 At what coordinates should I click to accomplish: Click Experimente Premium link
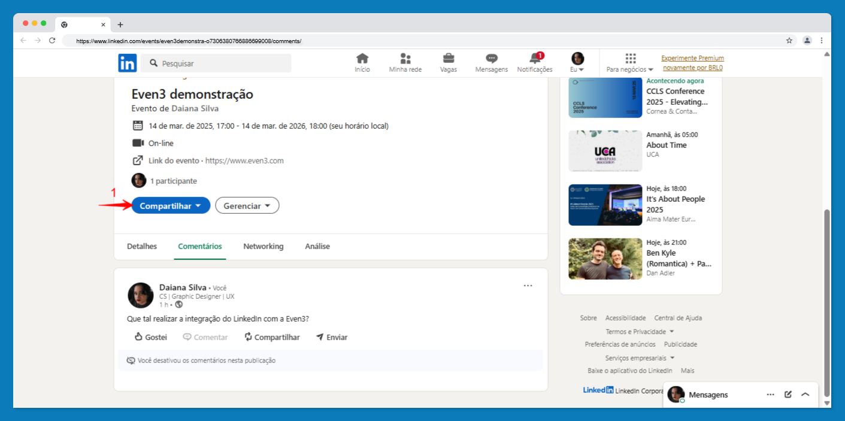click(x=692, y=63)
